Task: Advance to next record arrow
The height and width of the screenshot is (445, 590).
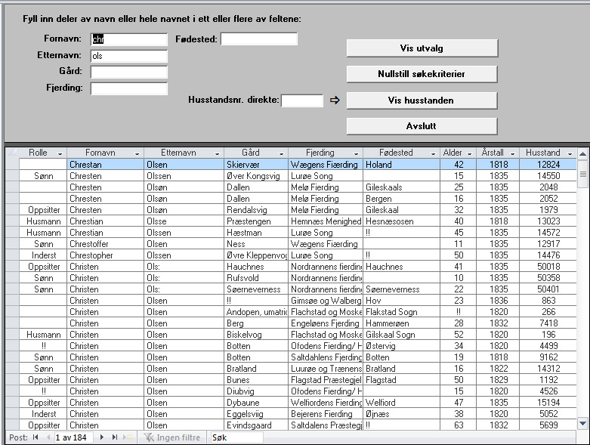Action: 102,437
